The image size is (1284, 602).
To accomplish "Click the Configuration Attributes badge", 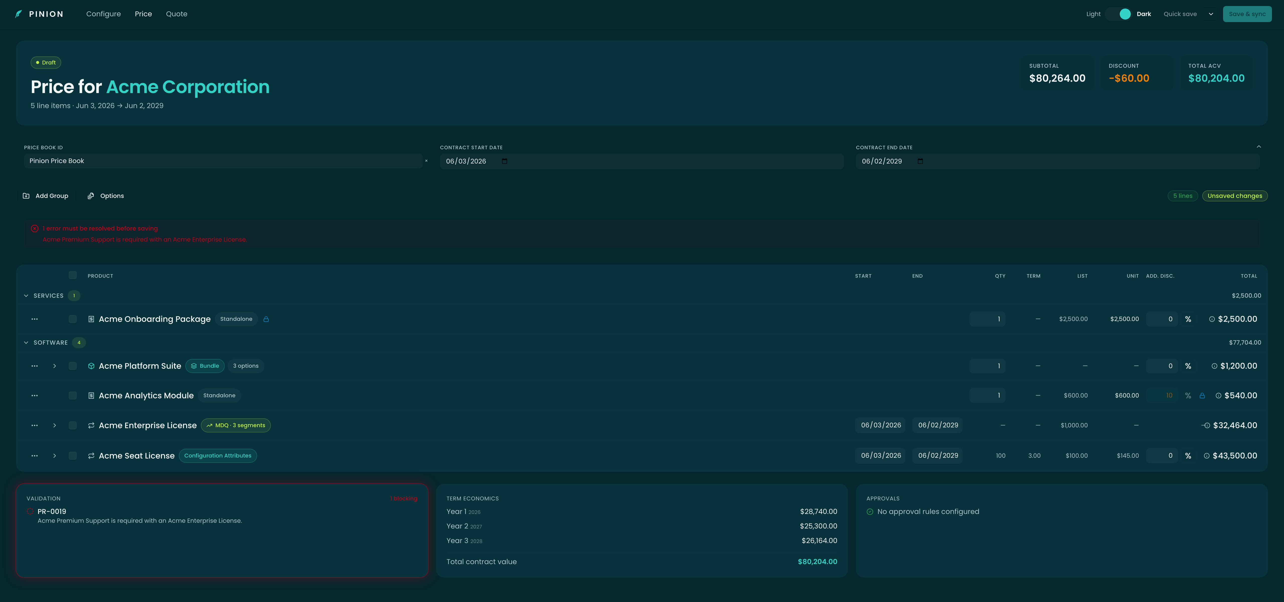I will [x=218, y=456].
